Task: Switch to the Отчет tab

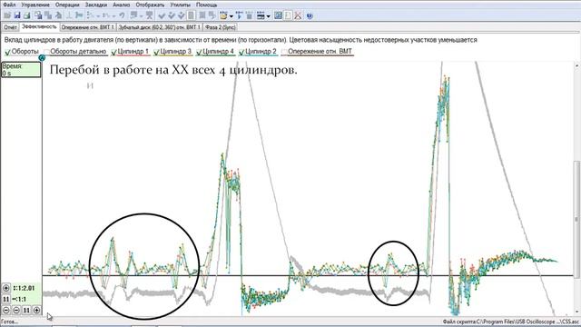Action: click(10, 27)
